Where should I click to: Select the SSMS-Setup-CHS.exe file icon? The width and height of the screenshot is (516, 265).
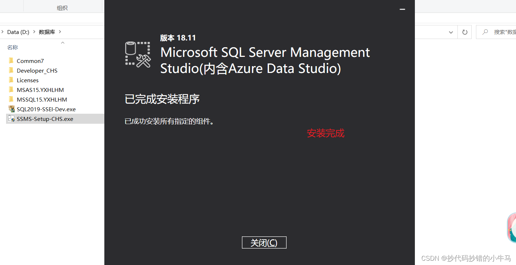coord(11,119)
